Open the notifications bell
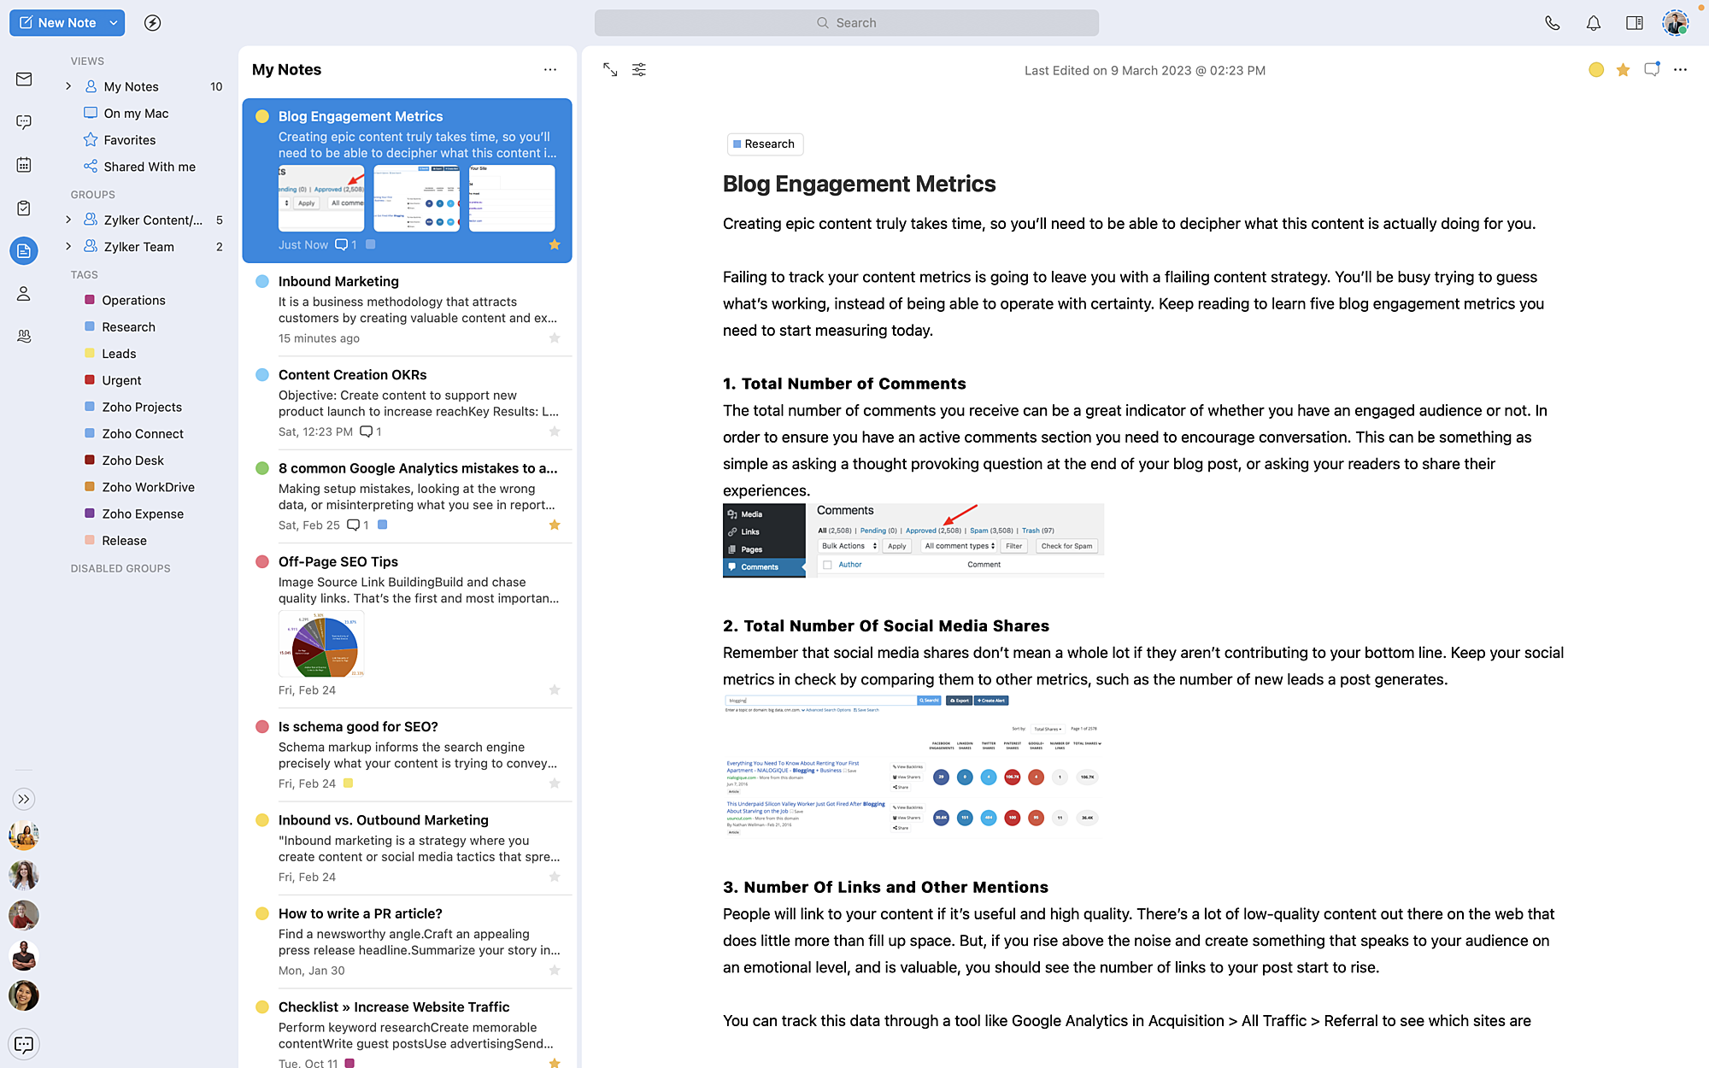This screenshot has height=1068, width=1709. pyautogui.click(x=1593, y=23)
